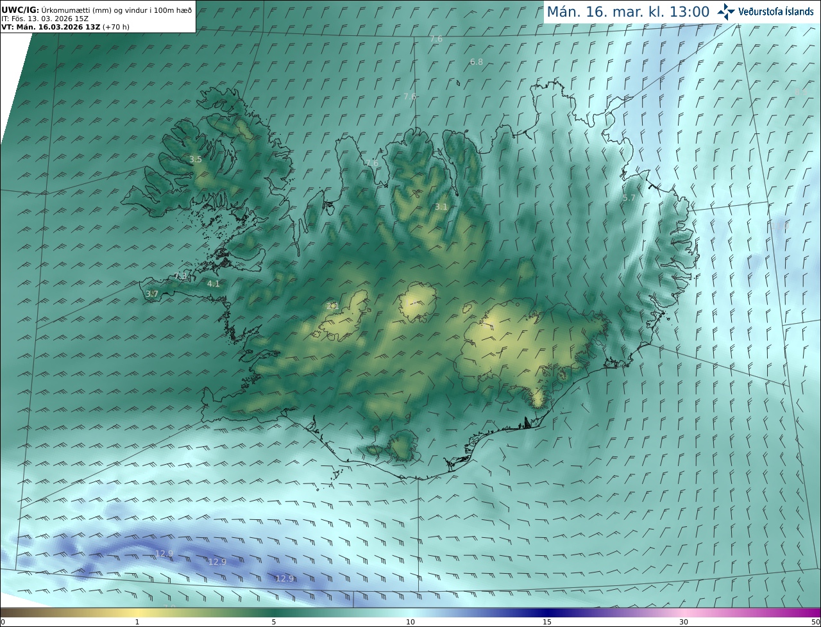Click the 'IT: Fös. 13. 03. 2026 15Z' line
This screenshot has width=821, height=627.
click(x=45, y=18)
